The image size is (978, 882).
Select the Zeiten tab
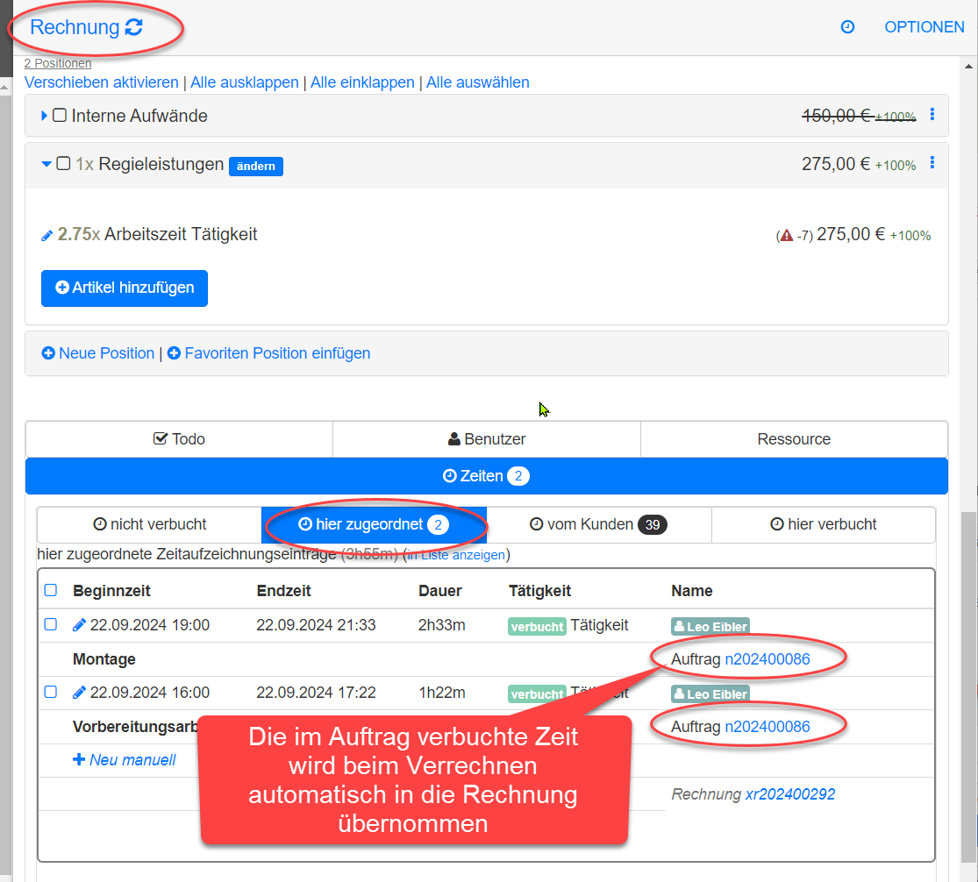pyautogui.click(x=487, y=476)
